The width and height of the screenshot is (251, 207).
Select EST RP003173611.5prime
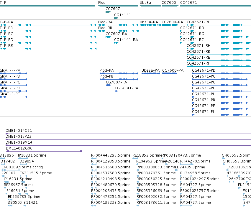pos(156,203)
